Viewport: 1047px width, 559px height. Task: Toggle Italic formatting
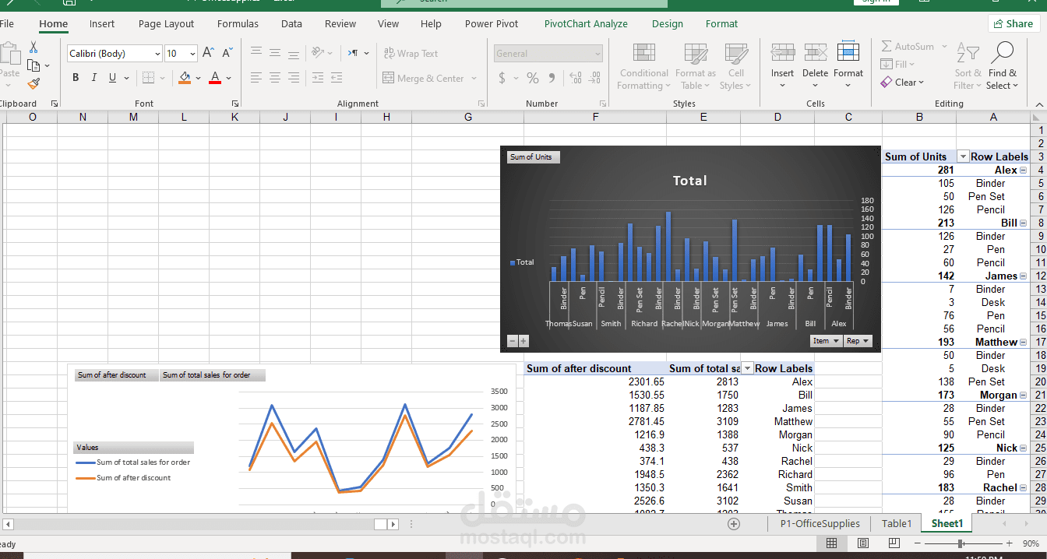coord(94,78)
